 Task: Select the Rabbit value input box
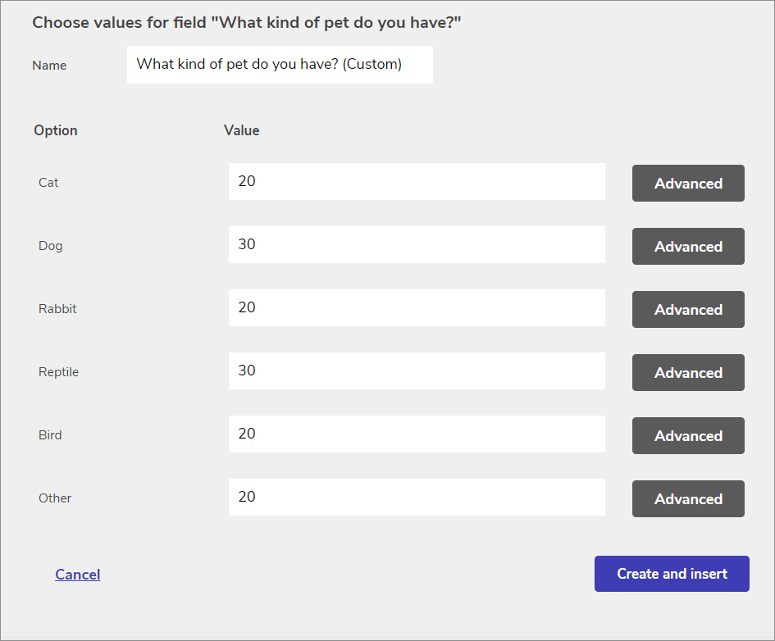[x=417, y=308]
